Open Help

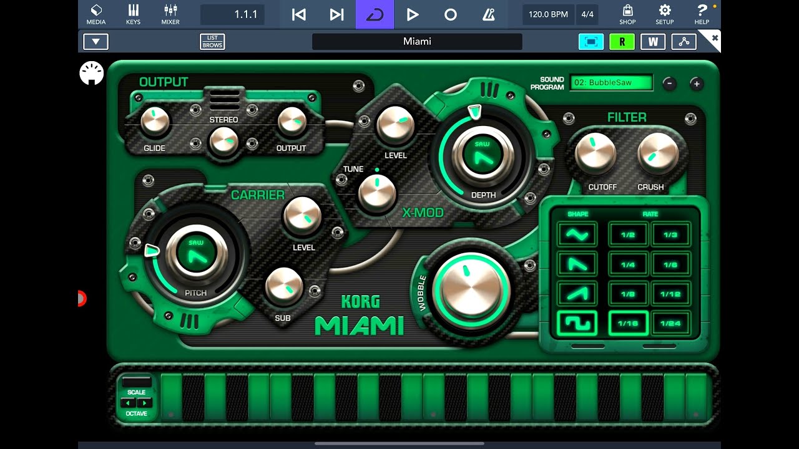[702, 14]
